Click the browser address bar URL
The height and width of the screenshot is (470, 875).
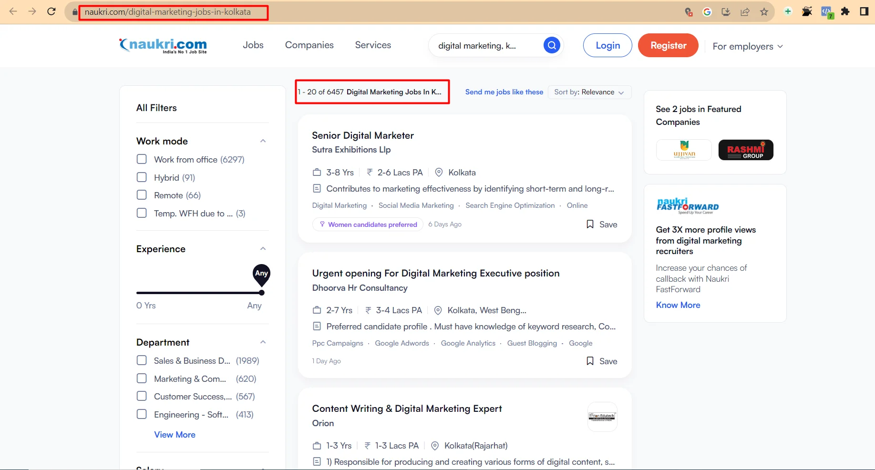pyautogui.click(x=168, y=12)
